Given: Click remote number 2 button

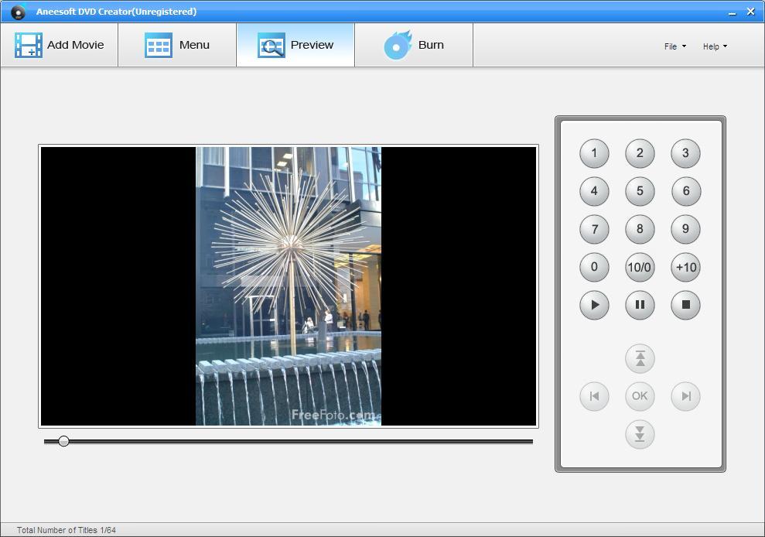Looking at the screenshot, I should point(640,153).
